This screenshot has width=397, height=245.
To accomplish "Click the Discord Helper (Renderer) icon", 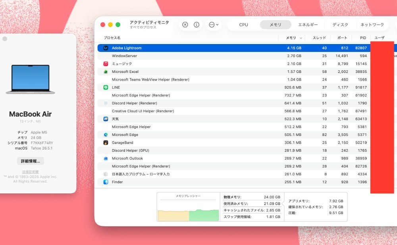I will point(106,103).
